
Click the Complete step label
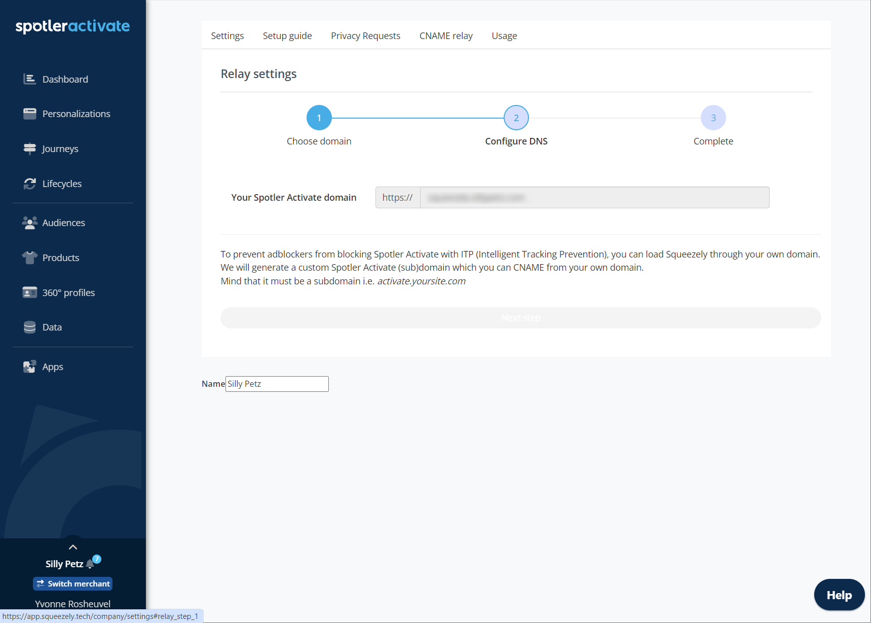[713, 141]
